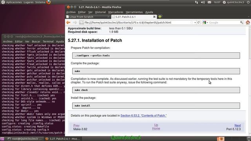Open the Lugares panel menu
251x141 pixels.
click(x=29, y=2)
